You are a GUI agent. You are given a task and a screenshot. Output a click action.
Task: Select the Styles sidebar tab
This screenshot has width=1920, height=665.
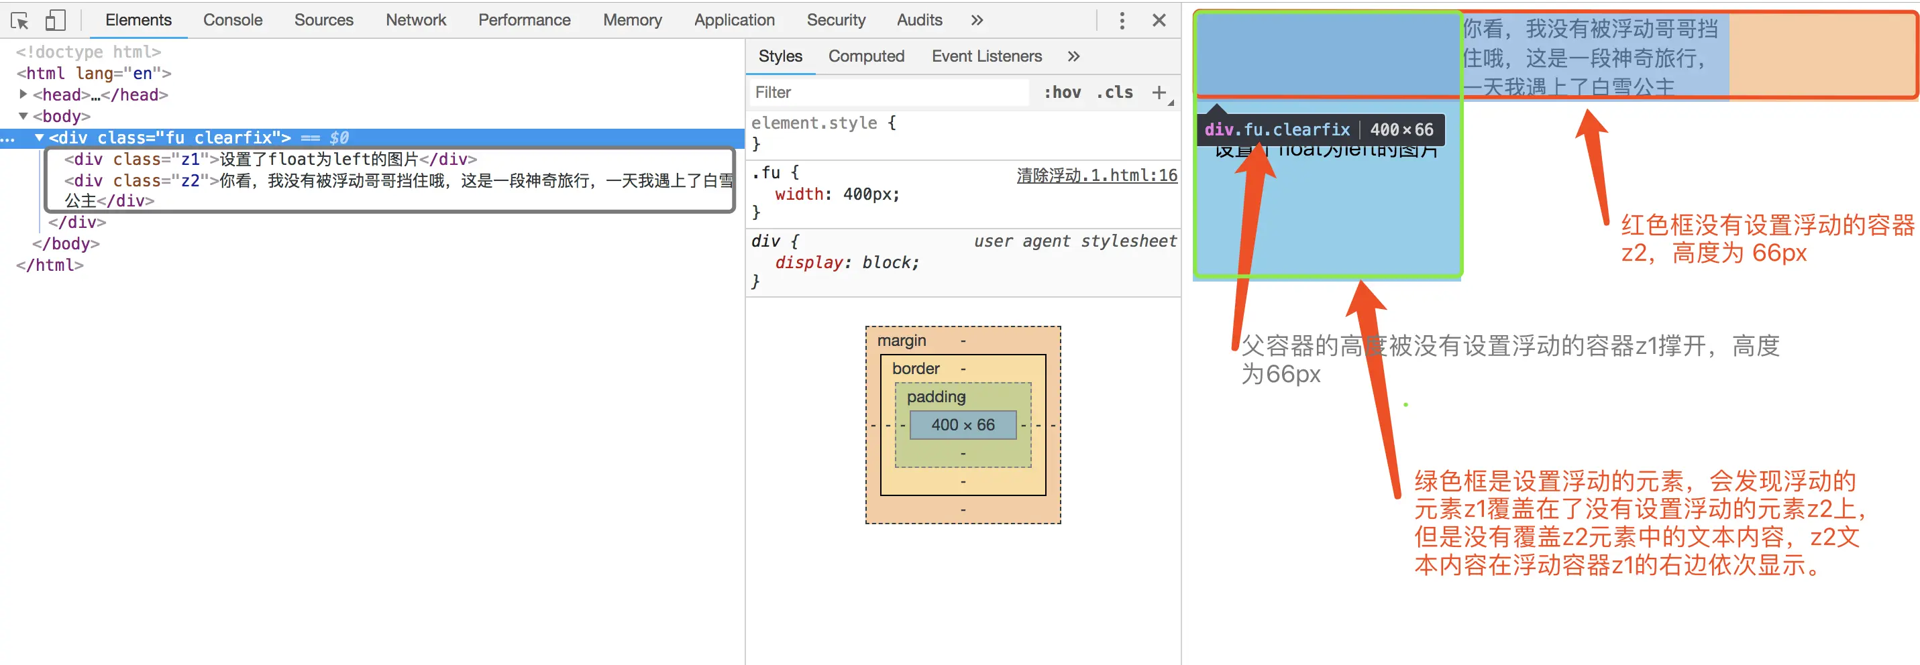[x=780, y=56]
